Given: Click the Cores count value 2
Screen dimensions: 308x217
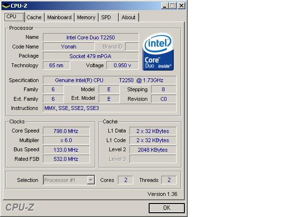Looking at the screenshot, I should [x=126, y=180].
